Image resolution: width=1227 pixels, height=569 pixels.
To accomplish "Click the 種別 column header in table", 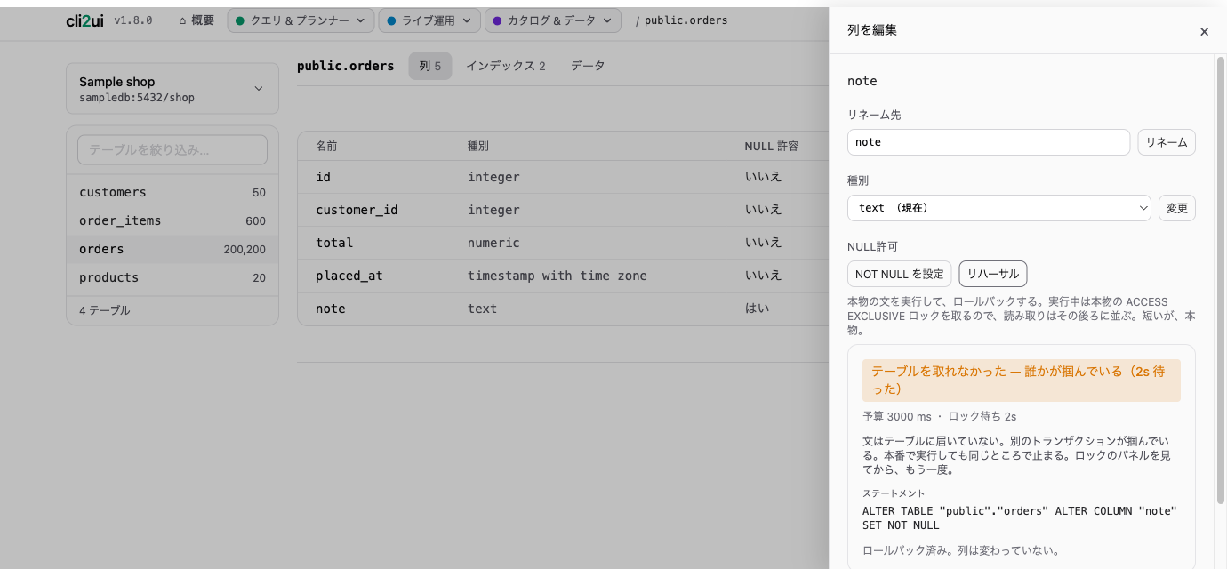I will pyautogui.click(x=478, y=146).
